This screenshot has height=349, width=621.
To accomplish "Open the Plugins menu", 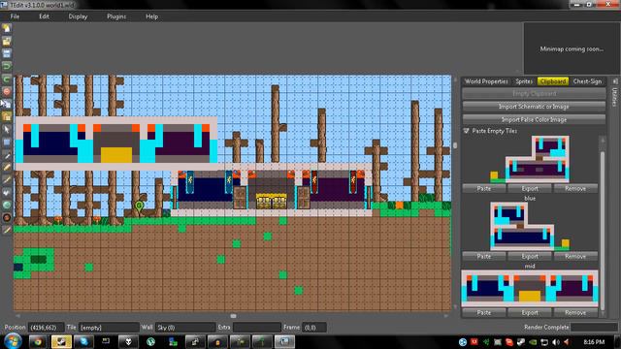I will coord(116,16).
